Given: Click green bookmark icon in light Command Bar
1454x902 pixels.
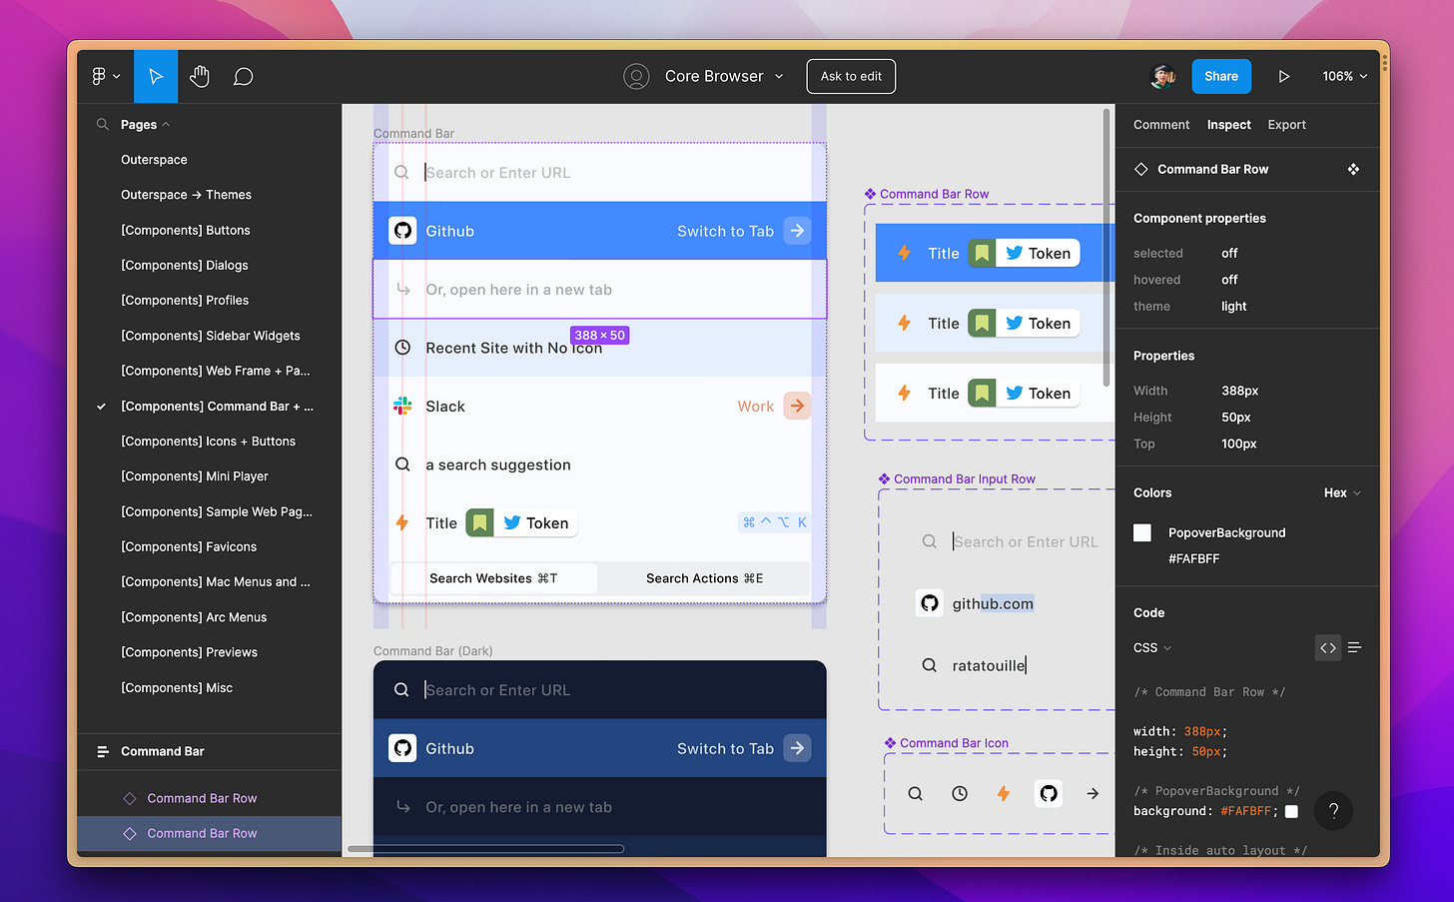Looking at the screenshot, I should [479, 522].
